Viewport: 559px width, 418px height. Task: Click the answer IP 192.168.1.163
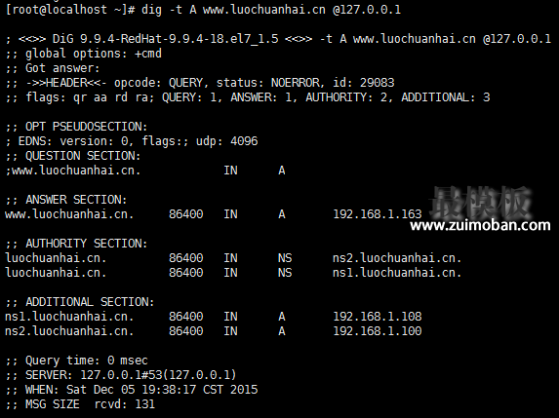[378, 214]
